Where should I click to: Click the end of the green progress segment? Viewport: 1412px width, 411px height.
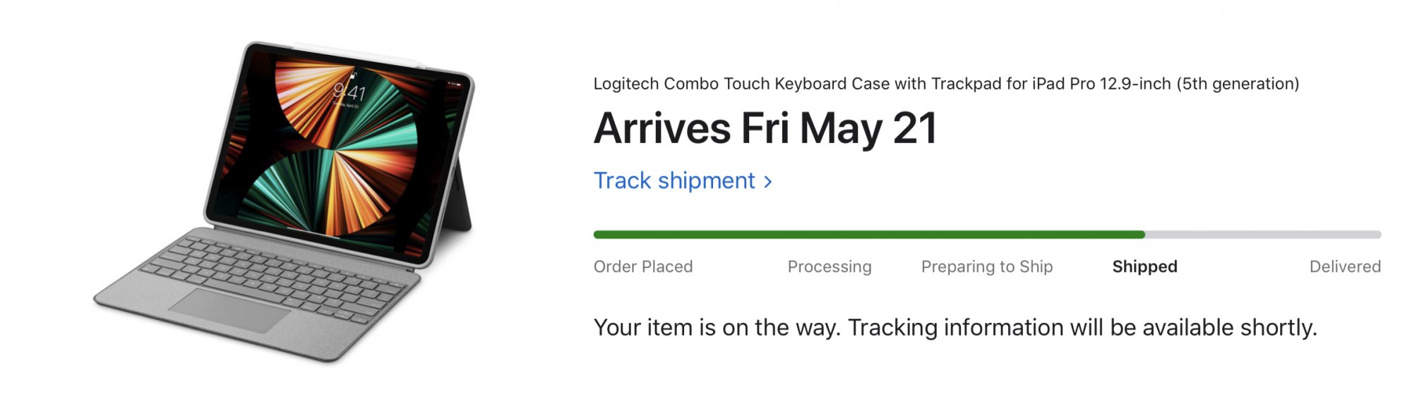point(1142,235)
